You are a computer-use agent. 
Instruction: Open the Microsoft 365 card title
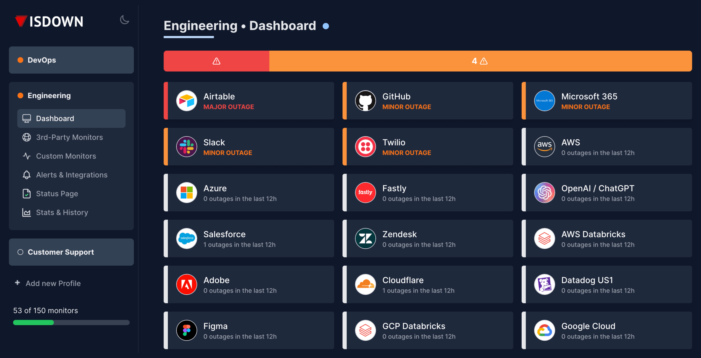click(x=589, y=96)
